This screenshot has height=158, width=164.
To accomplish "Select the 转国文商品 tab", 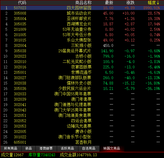I will pyautogui.click(x=112, y=149).
